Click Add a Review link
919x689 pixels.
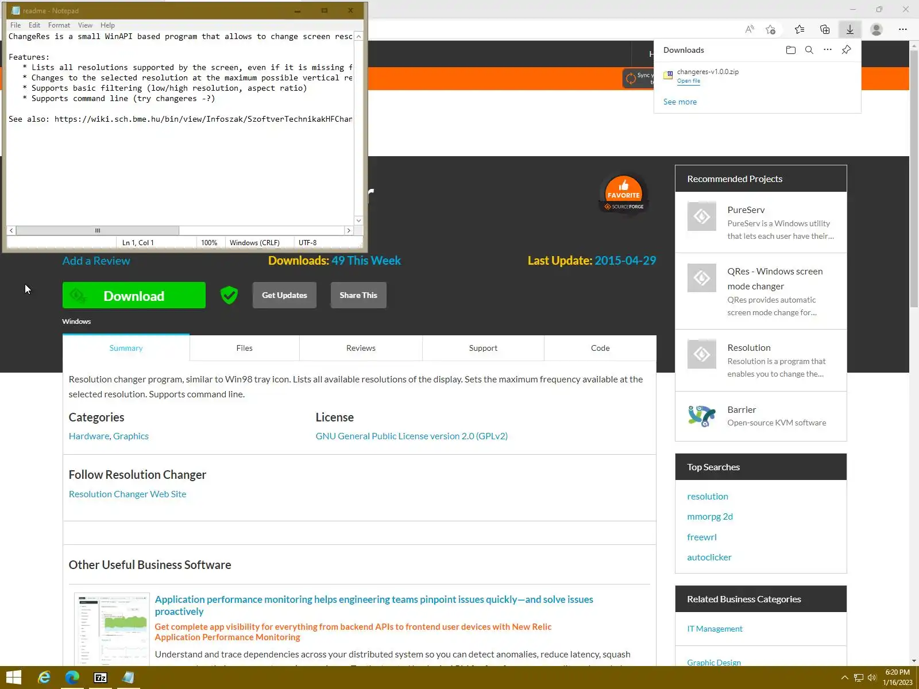96,261
